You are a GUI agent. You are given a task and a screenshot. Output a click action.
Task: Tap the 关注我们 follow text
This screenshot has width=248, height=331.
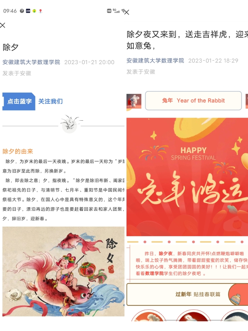tap(51, 101)
